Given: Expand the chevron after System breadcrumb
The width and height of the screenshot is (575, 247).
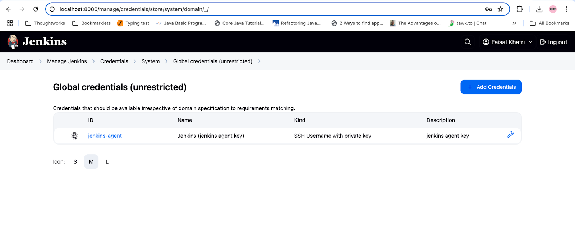Looking at the screenshot, I should tap(166, 61).
